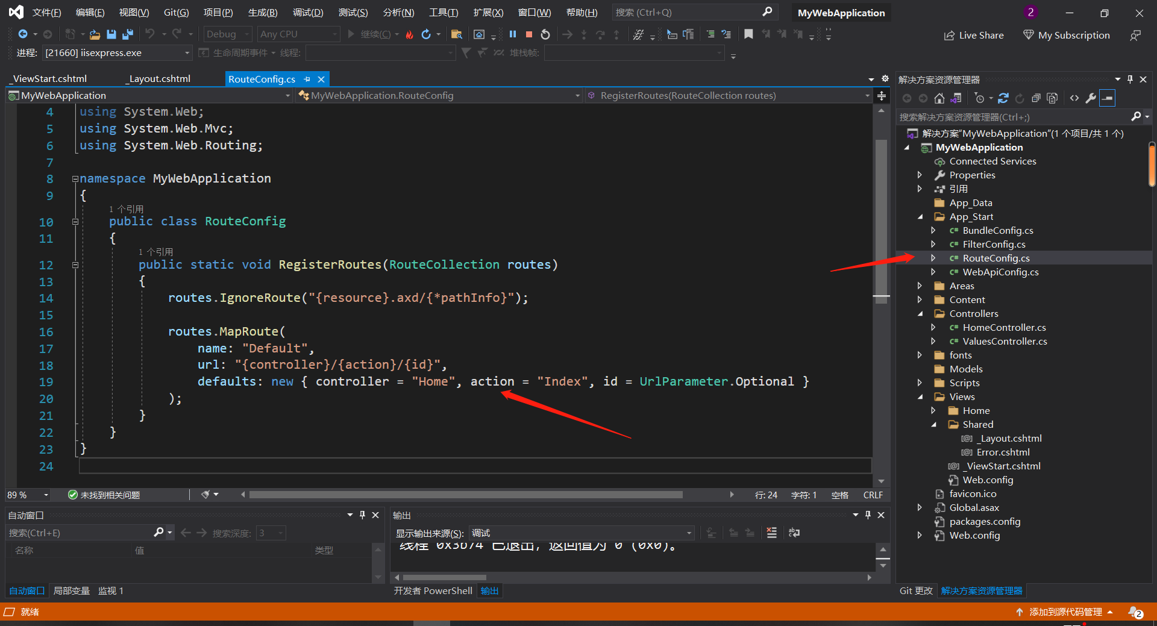
Task: Expand the Controllers folder
Action: point(920,313)
